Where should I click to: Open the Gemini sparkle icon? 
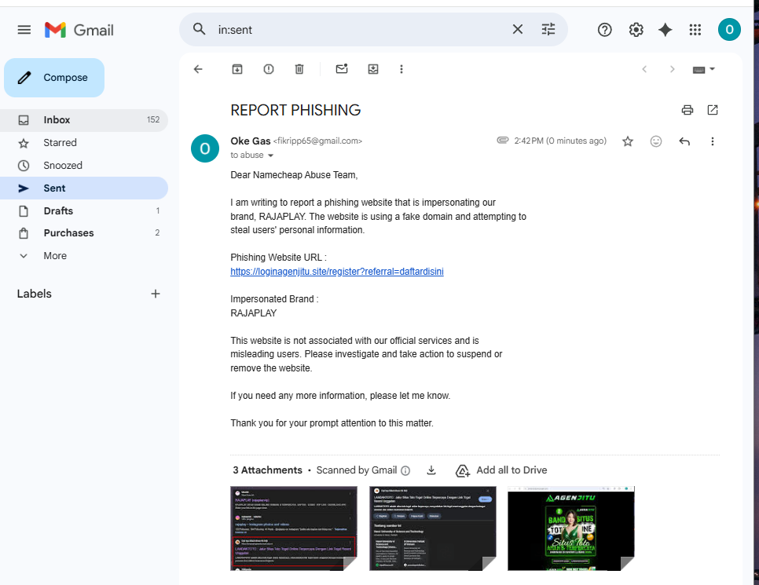[x=665, y=30]
